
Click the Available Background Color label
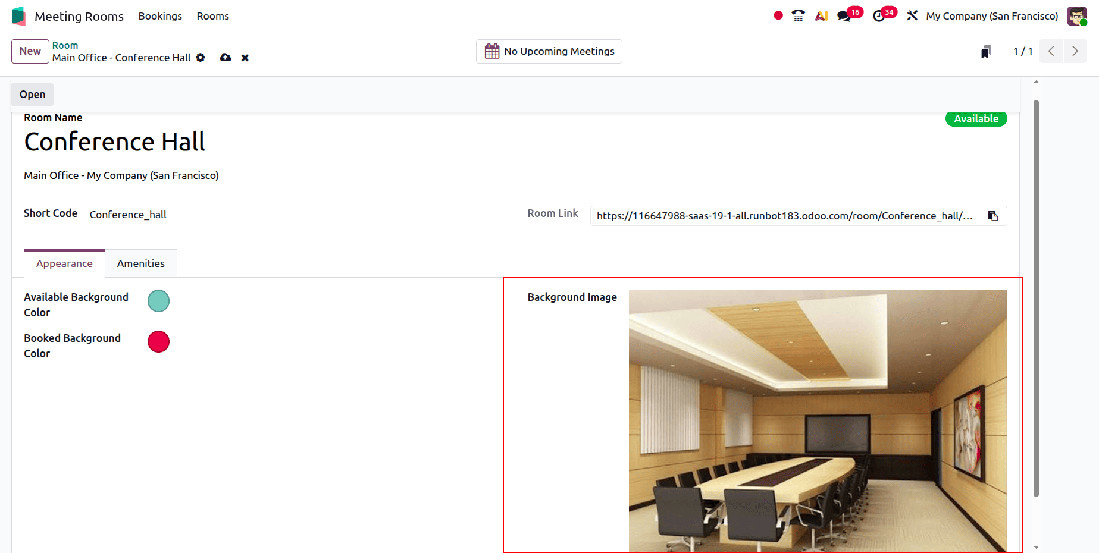pos(76,304)
